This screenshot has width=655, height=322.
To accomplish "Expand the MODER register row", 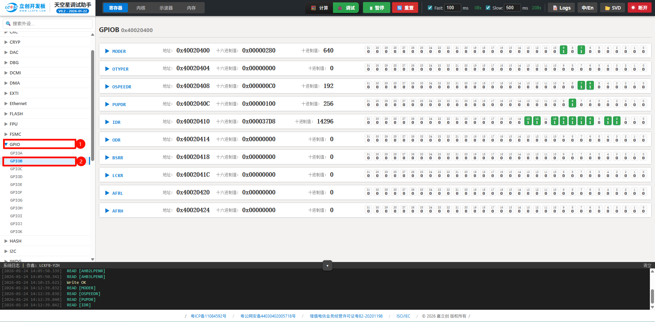I will coord(107,51).
